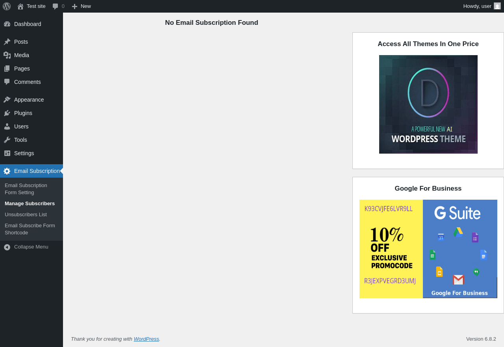Viewport: 504px width, 347px height.
Task: Click the WordPress logo icon
Action: tap(7, 6)
